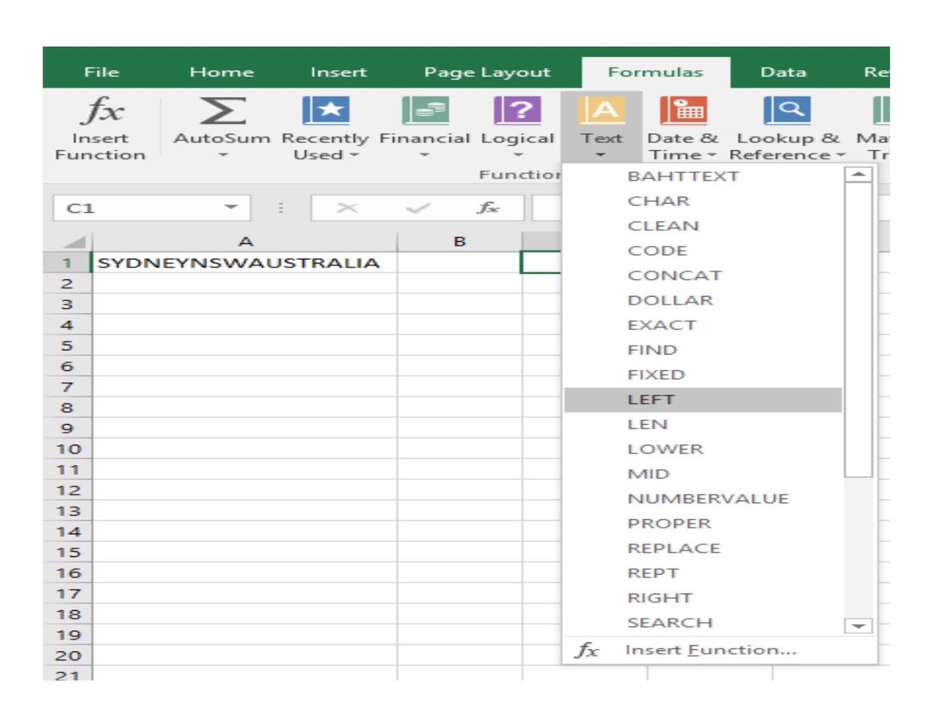
Task: Click Insert Function at menu bottom
Action: 711,649
